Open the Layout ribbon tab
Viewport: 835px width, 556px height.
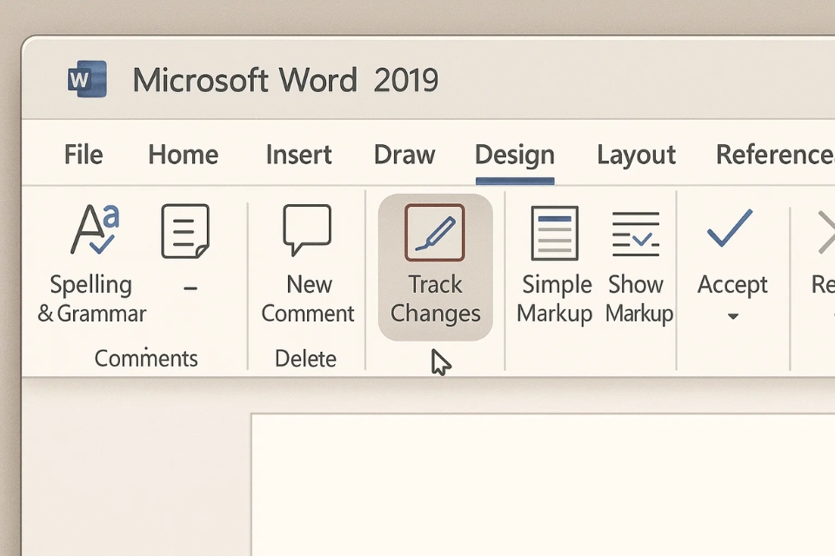click(x=636, y=155)
